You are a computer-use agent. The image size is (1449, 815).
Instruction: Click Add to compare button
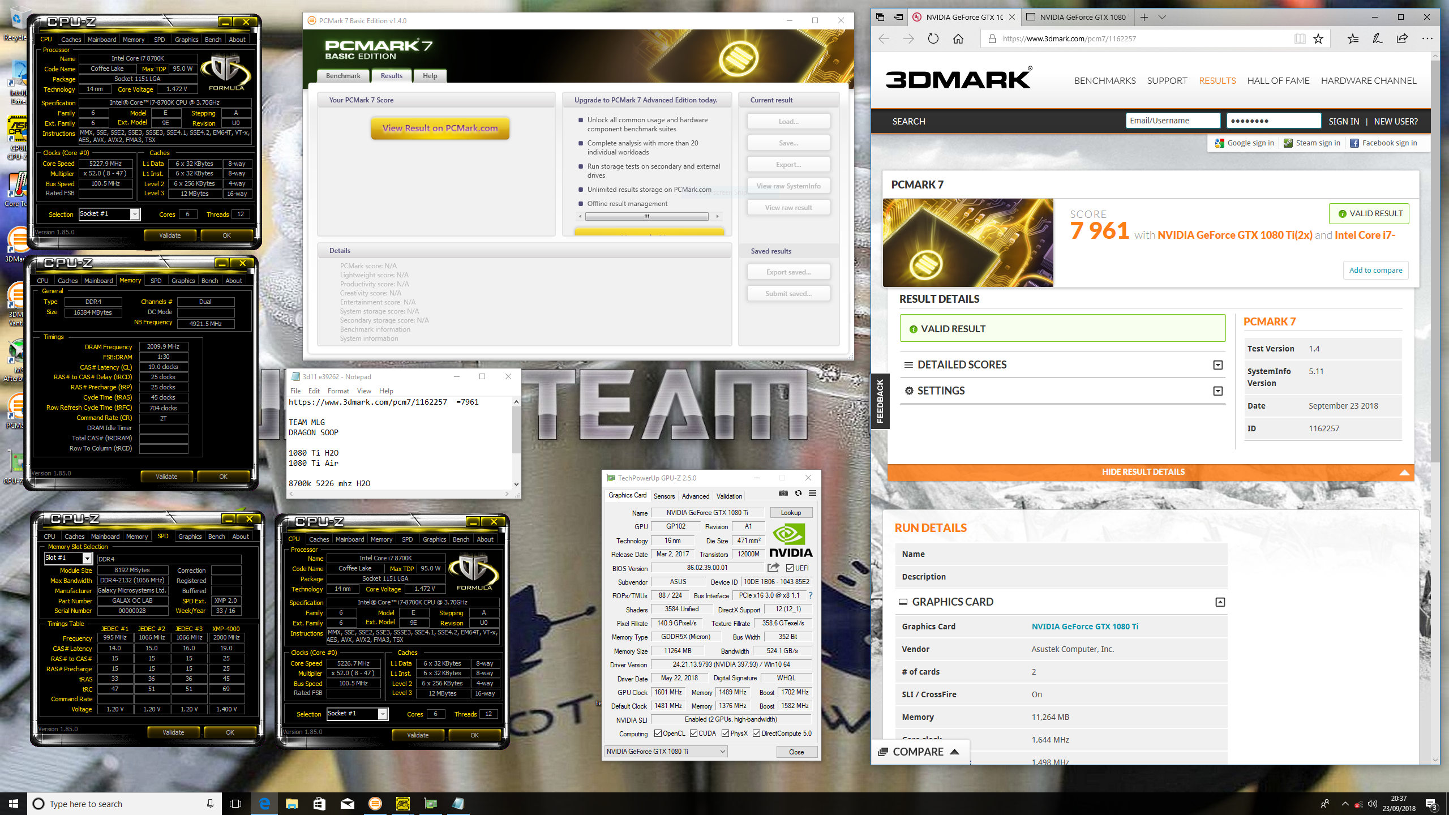coord(1375,270)
